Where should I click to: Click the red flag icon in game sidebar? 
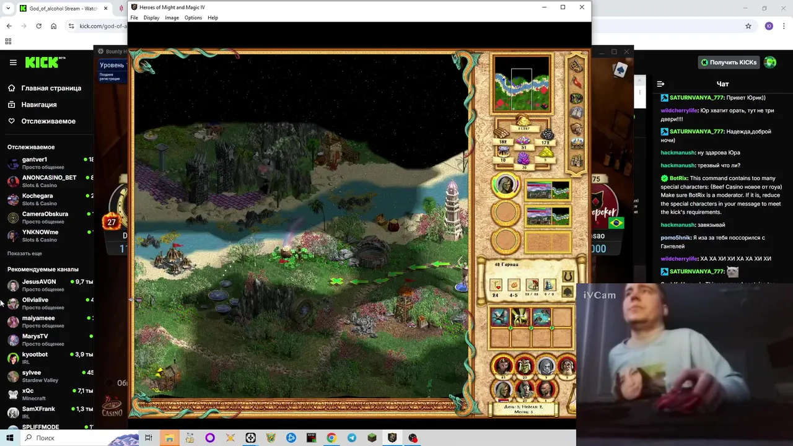pos(576,82)
